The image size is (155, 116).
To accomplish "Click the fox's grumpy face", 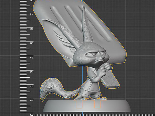I will coord(96,56).
